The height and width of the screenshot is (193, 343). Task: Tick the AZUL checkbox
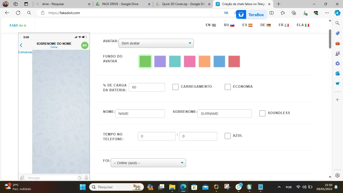click(x=228, y=136)
